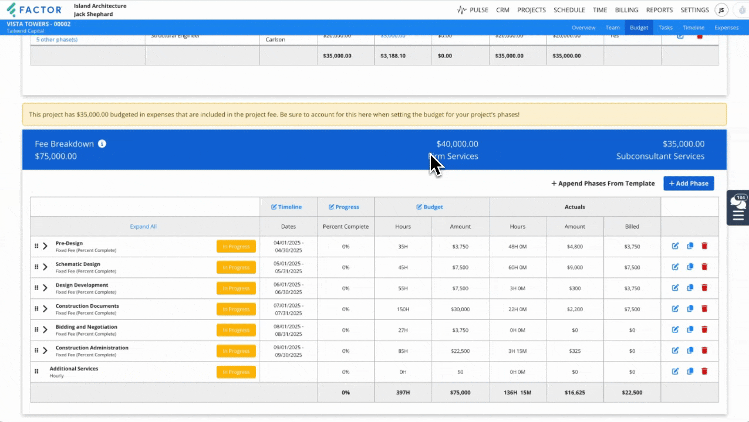Expand the Schematic Design phase row
This screenshot has height=422, width=749.
tap(45, 267)
